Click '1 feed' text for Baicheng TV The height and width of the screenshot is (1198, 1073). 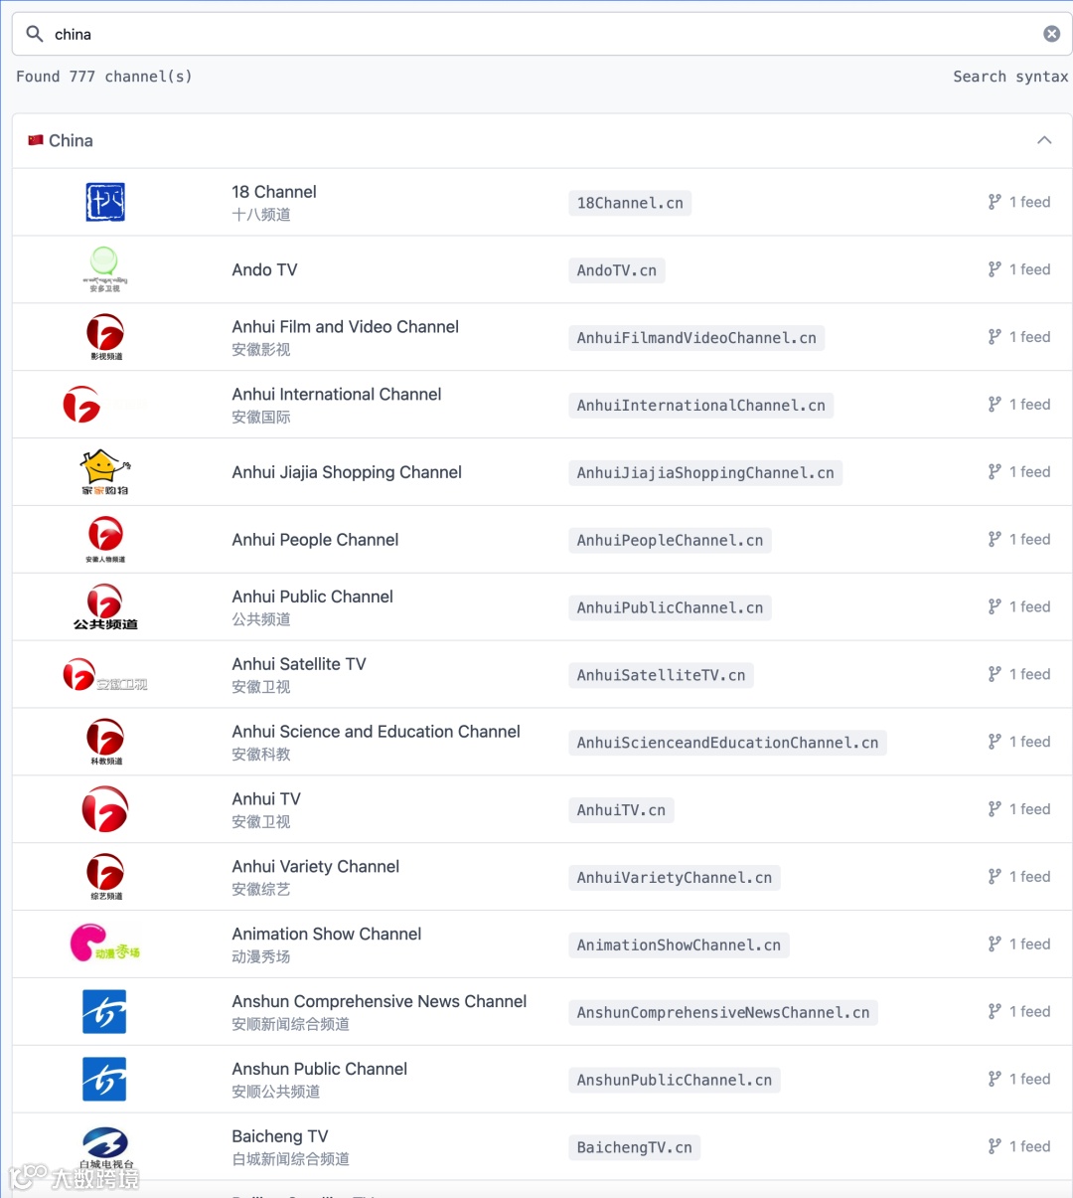[1029, 1146]
